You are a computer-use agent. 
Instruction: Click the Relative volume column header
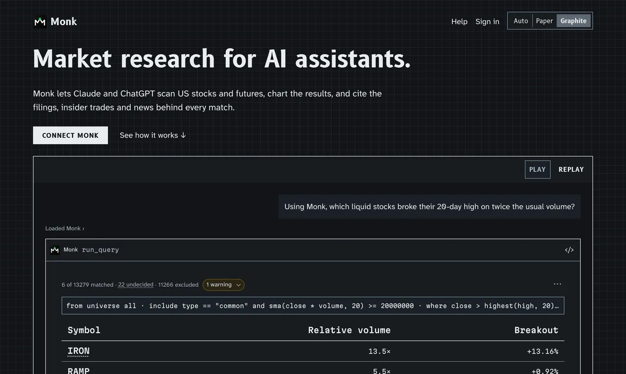click(349, 330)
